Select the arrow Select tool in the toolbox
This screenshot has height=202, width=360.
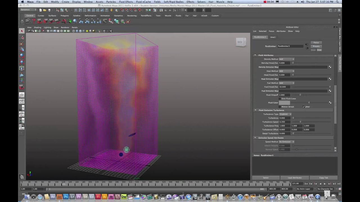22,31
